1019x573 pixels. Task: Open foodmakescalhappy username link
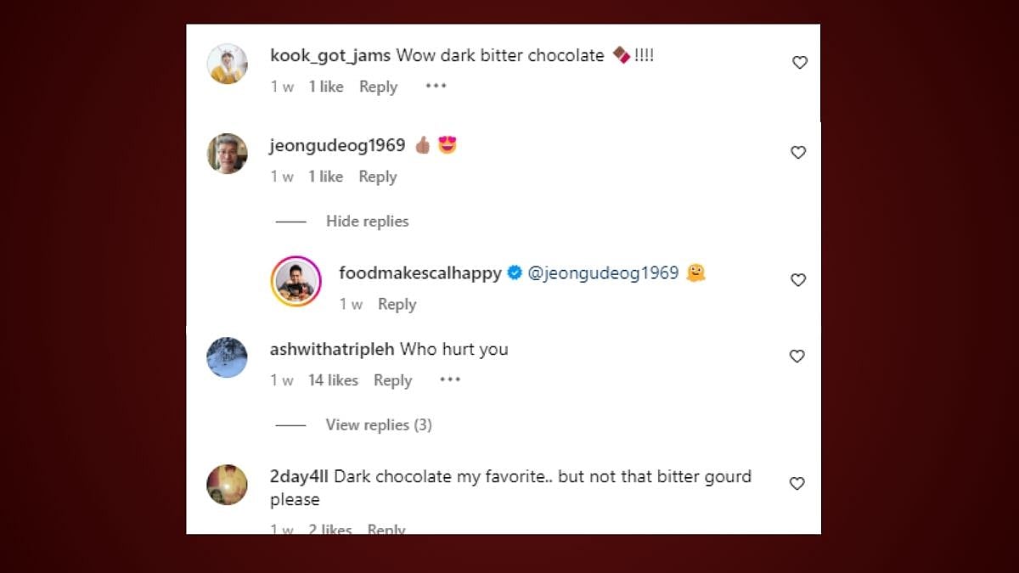click(x=419, y=273)
